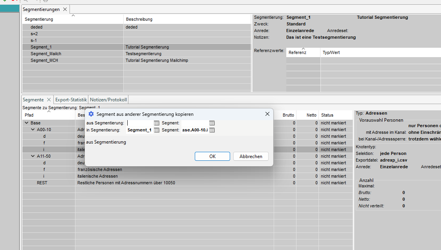Close the Segmente tab via its X

(x=49, y=100)
